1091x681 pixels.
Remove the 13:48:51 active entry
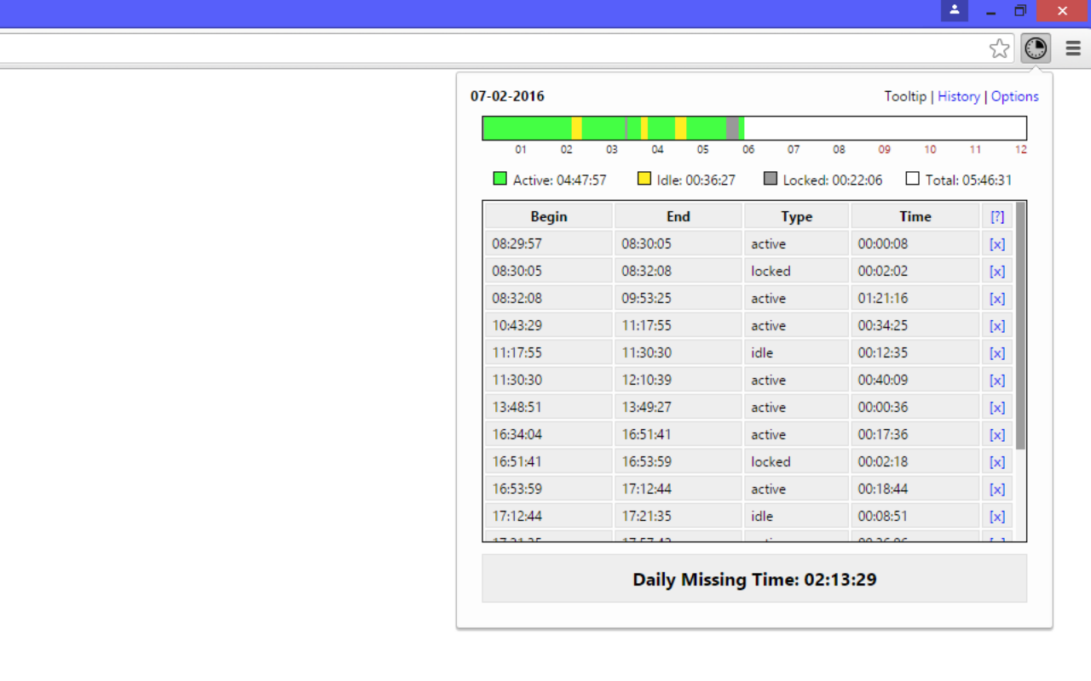coord(997,407)
